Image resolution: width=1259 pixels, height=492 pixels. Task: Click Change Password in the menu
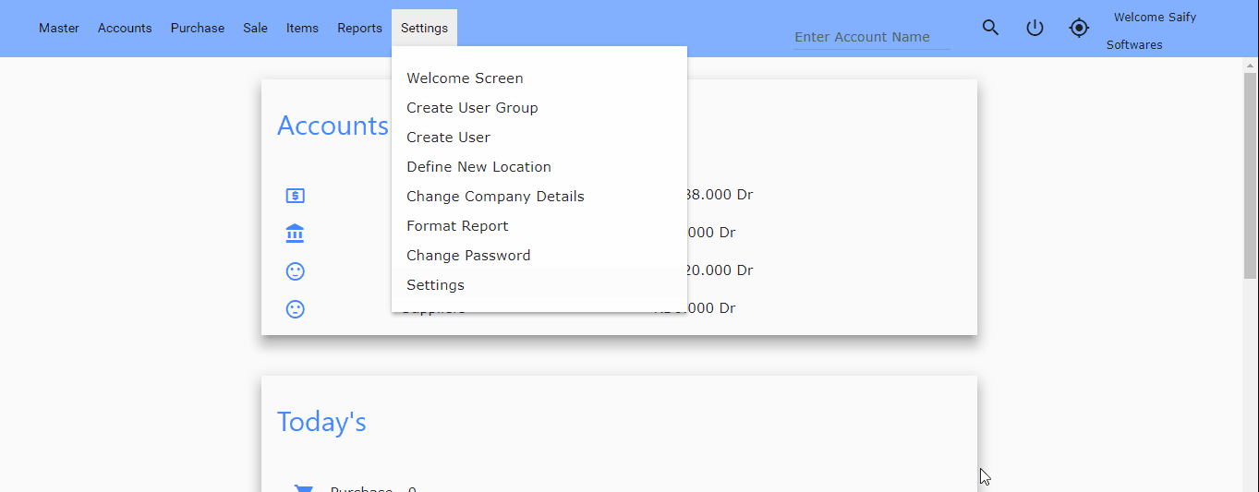point(468,256)
